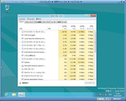This screenshot has width=126, height=101.
Task: Click icon of the サービス ホスト row using 15.5 MB
Action: (23, 42)
